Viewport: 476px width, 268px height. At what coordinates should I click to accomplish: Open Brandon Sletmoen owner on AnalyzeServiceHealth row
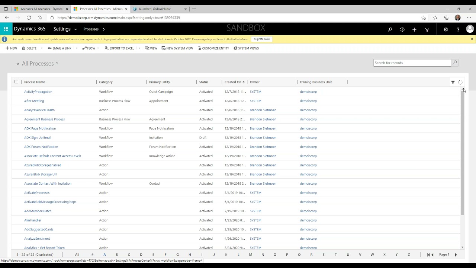(x=263, y=110)
